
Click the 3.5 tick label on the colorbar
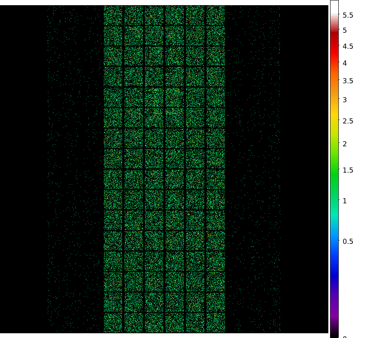pyautogui.click(x=347, y=81)
